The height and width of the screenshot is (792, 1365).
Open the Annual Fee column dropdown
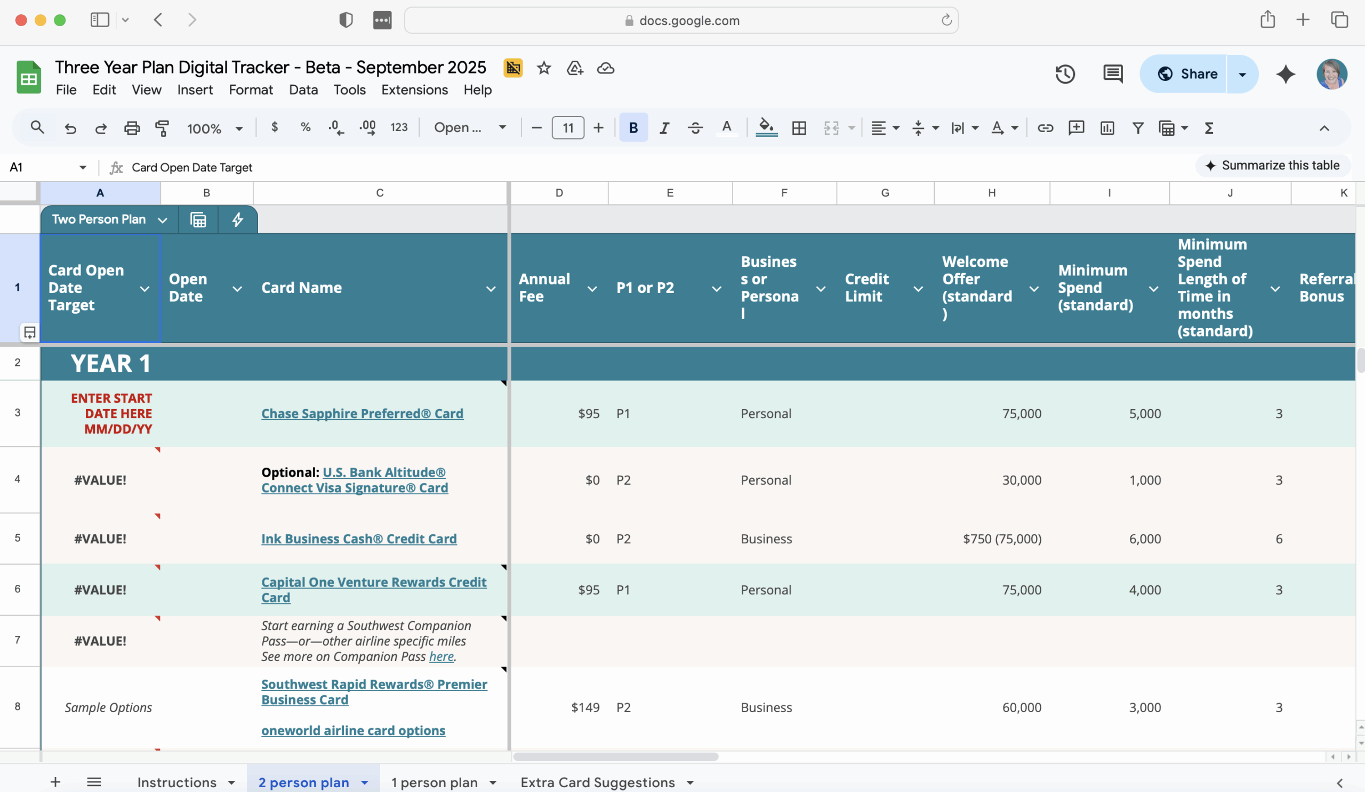pos(592,289)
